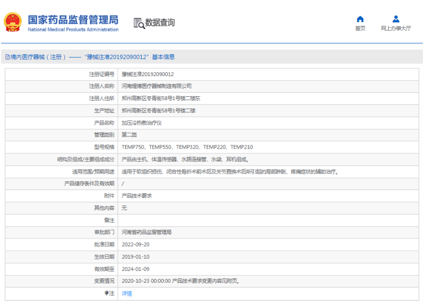Click the 网上办事大厅 label

click(396, 28)
